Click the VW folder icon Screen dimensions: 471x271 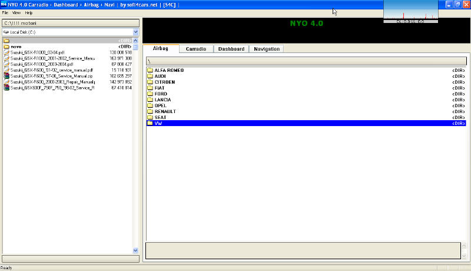pyautogui.click(x=150, y=123)
